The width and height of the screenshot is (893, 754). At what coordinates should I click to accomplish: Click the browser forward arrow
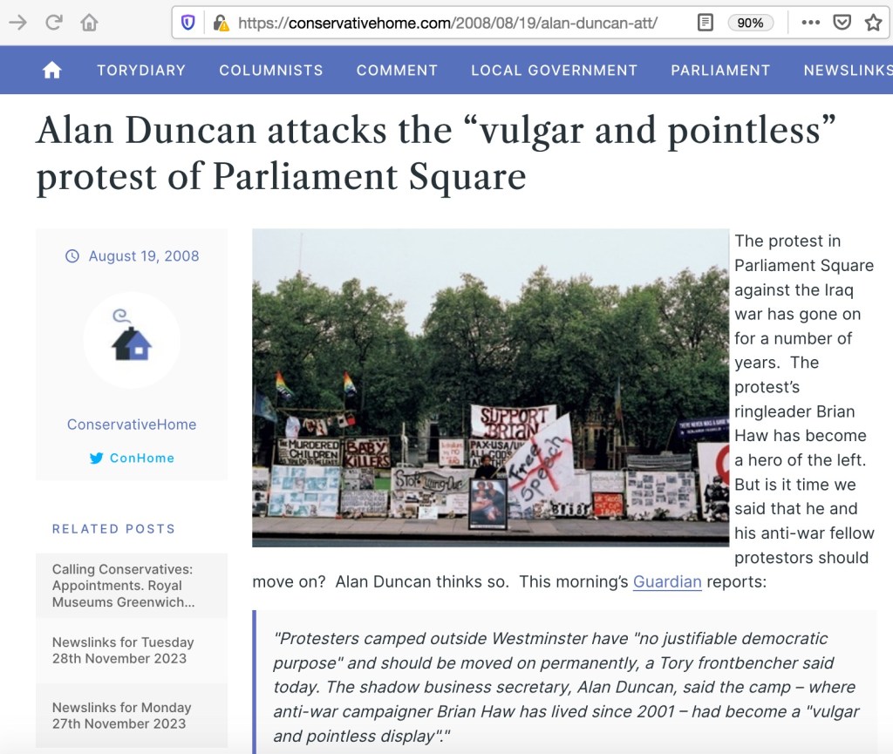[17, 23]
